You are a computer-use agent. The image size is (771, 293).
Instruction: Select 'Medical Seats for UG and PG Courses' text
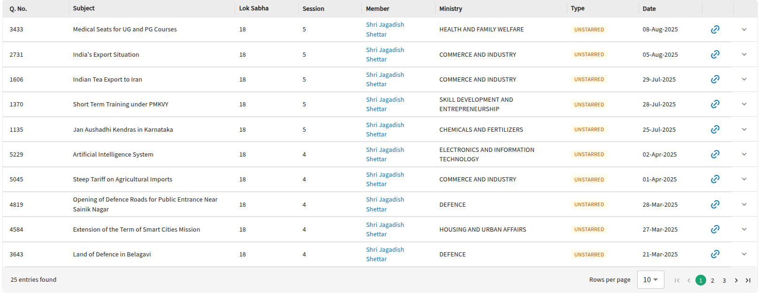(125, 30)
